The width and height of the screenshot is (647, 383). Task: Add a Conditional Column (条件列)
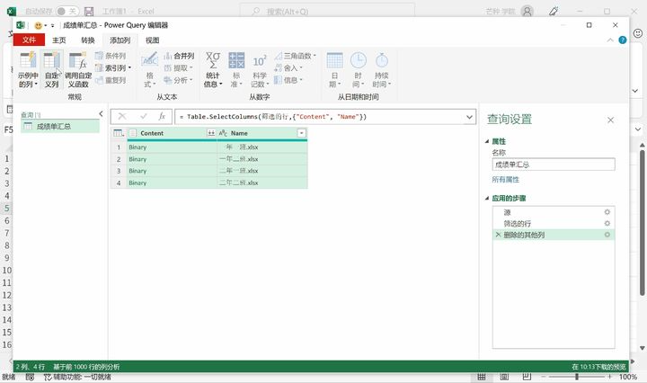click(x=111, y=56)
